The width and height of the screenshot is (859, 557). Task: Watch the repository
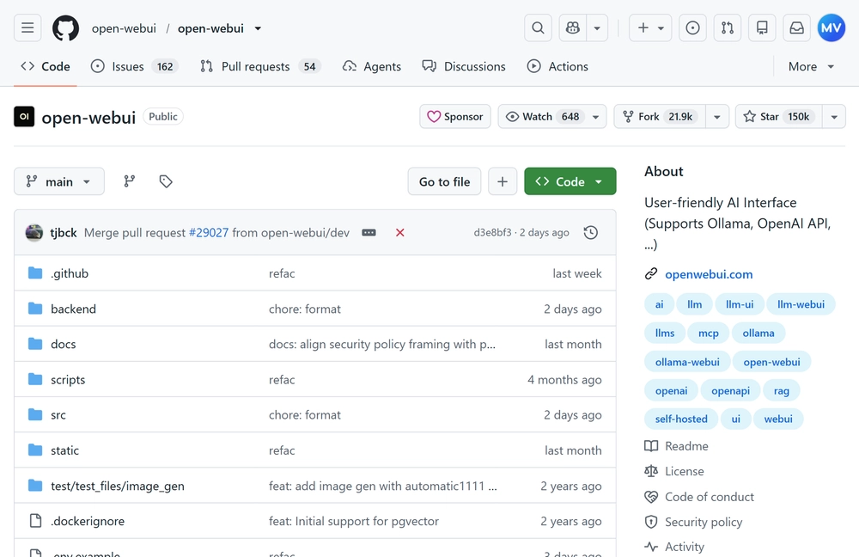point(552,117)
